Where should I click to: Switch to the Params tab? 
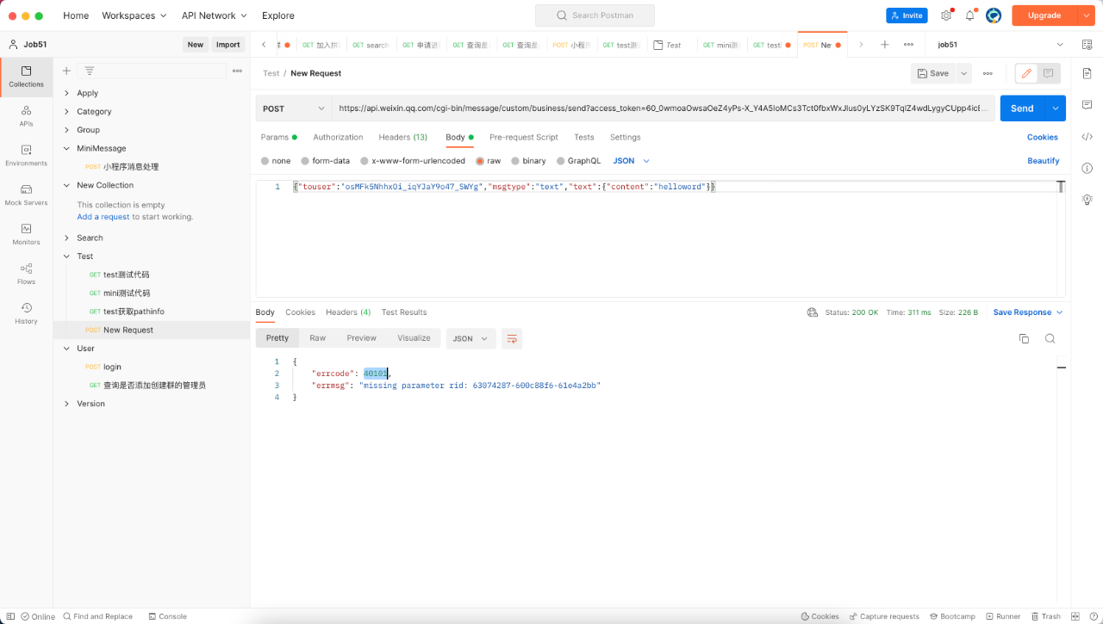click(279, 138)
